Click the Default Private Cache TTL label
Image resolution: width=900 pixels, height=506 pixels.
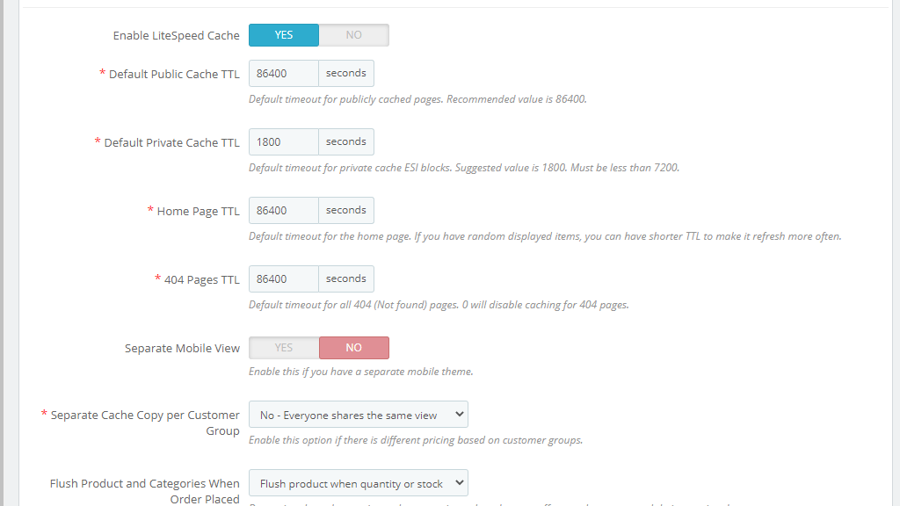point(171,142)
